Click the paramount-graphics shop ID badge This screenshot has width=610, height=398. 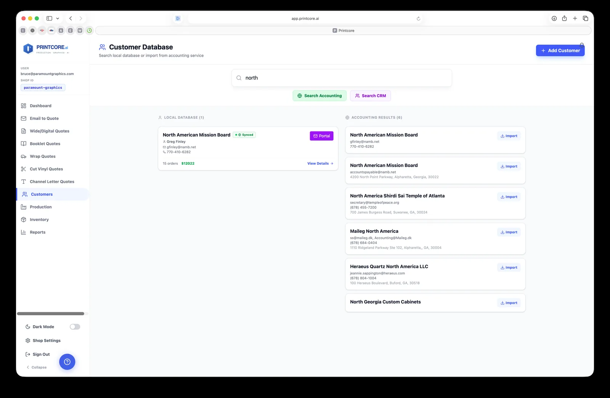pos(43,88)
